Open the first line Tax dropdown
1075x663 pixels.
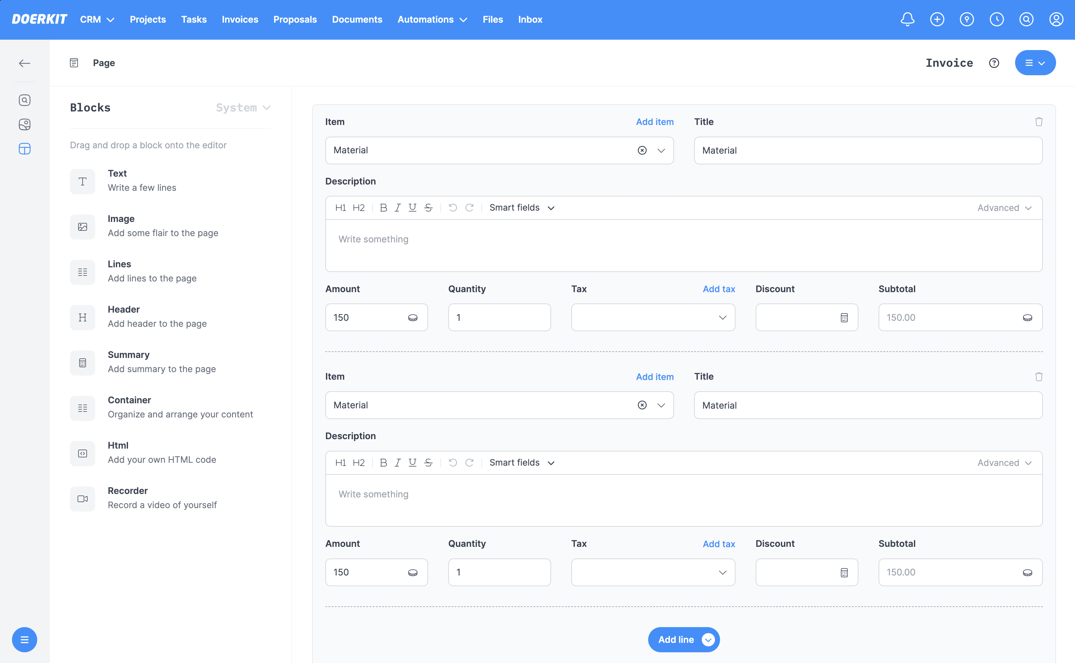pos(653,317)
